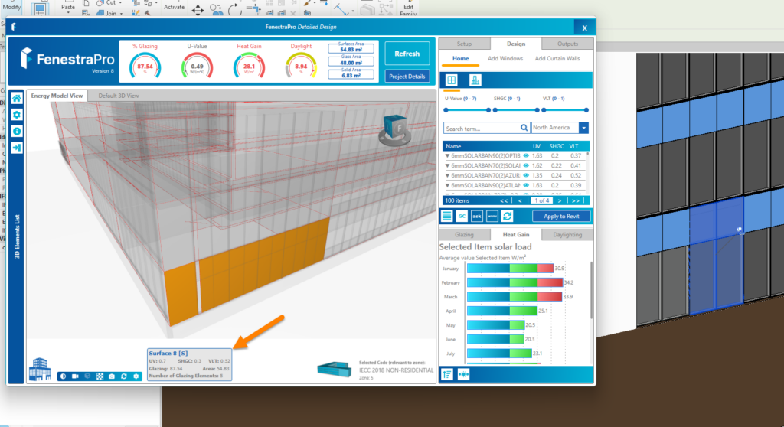The height and width of the screenshot is (427, 784).
Task: Go to the last page with >>
Action: (576, 201)
